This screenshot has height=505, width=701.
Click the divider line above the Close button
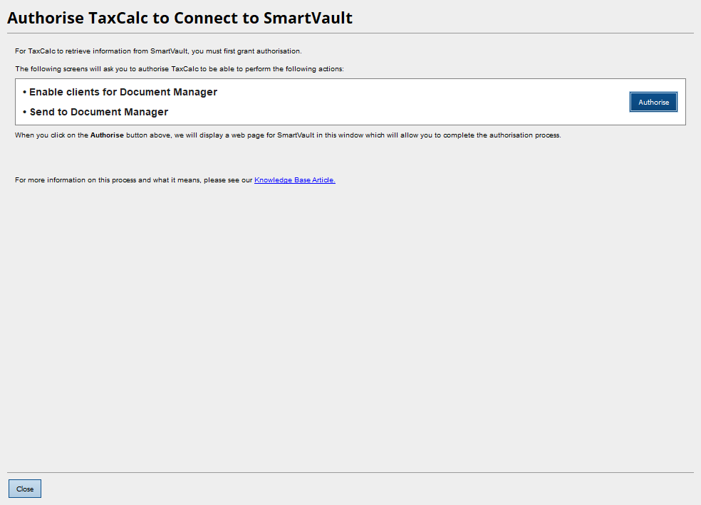350,472
